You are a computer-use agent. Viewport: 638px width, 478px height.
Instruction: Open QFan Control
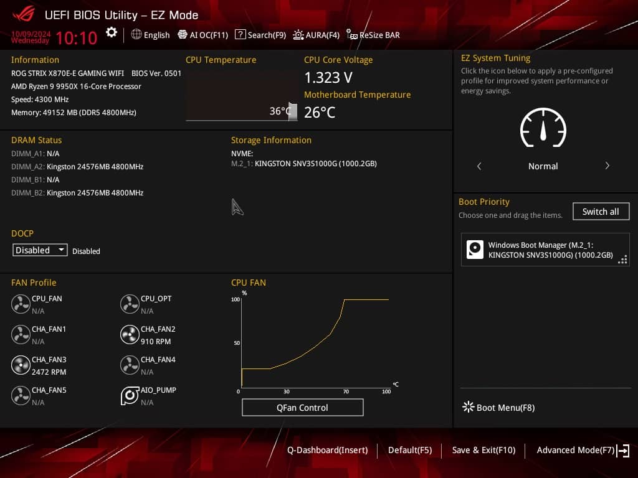tap(302, 407)
